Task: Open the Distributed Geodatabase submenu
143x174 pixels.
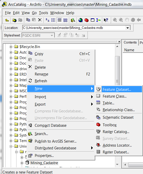Action: pyautogui.click(x=60, y=148)
